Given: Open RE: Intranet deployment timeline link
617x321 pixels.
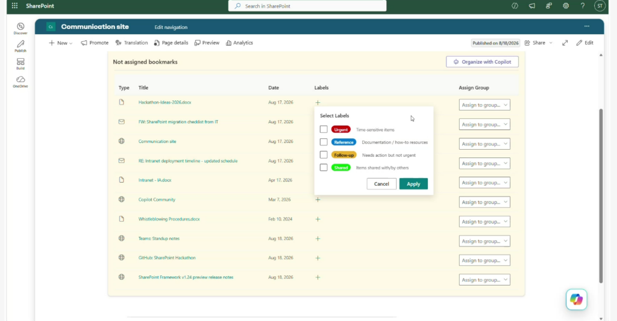Looking at the screenshot, I should click(188, 161).
